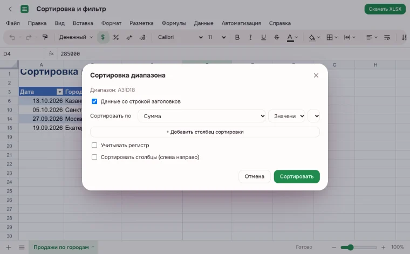Expand the merge cells dropdown arrow
The image size is (410, 254).
click(x=353, y=37)
